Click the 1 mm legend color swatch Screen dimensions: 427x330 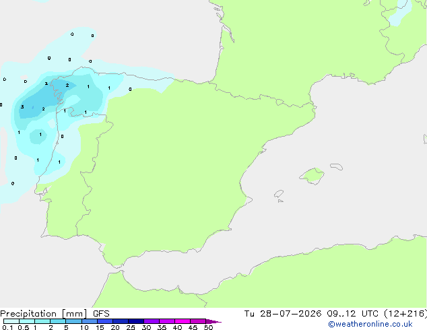(x=42, y=321)
